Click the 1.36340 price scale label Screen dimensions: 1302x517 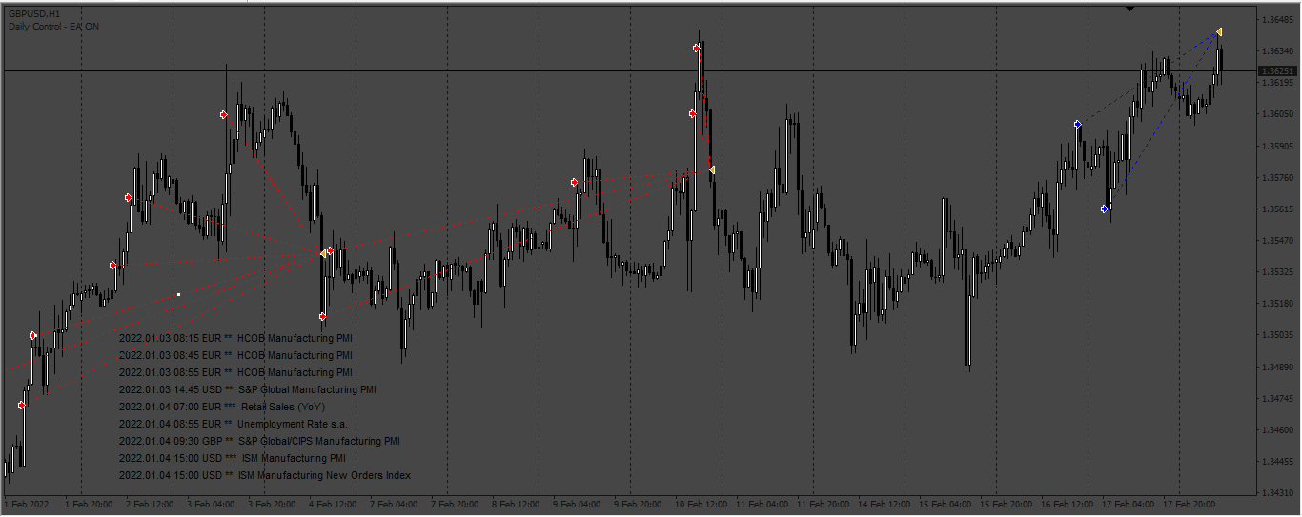pos(1277,50)
